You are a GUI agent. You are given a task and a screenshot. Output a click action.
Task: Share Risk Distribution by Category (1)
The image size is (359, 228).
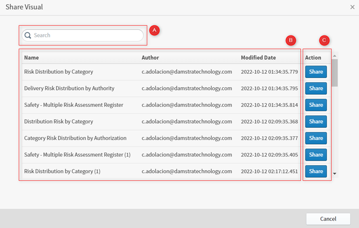coord(316,171)
